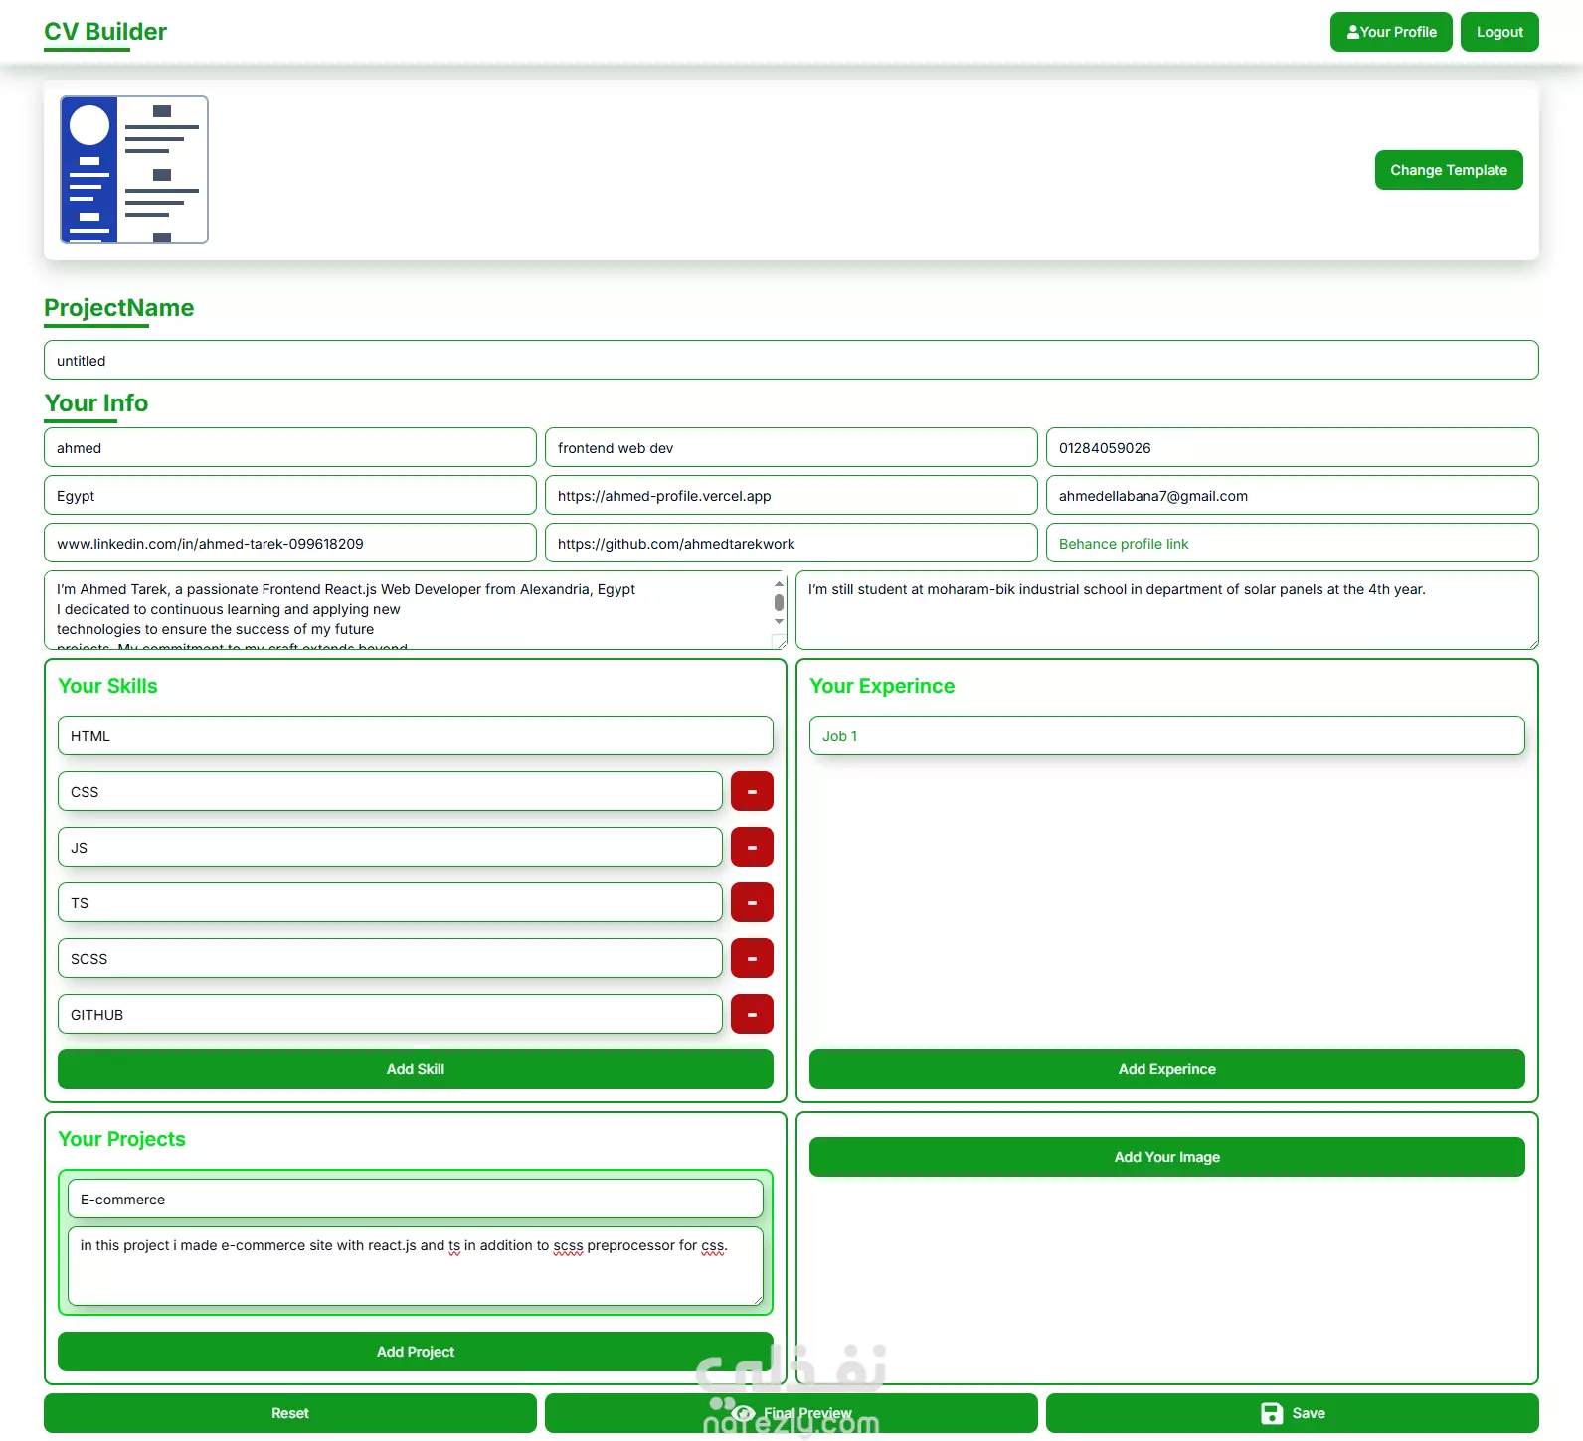Remove the CSS skill with its minus button
The image size is (1583, 1441).
752,791
